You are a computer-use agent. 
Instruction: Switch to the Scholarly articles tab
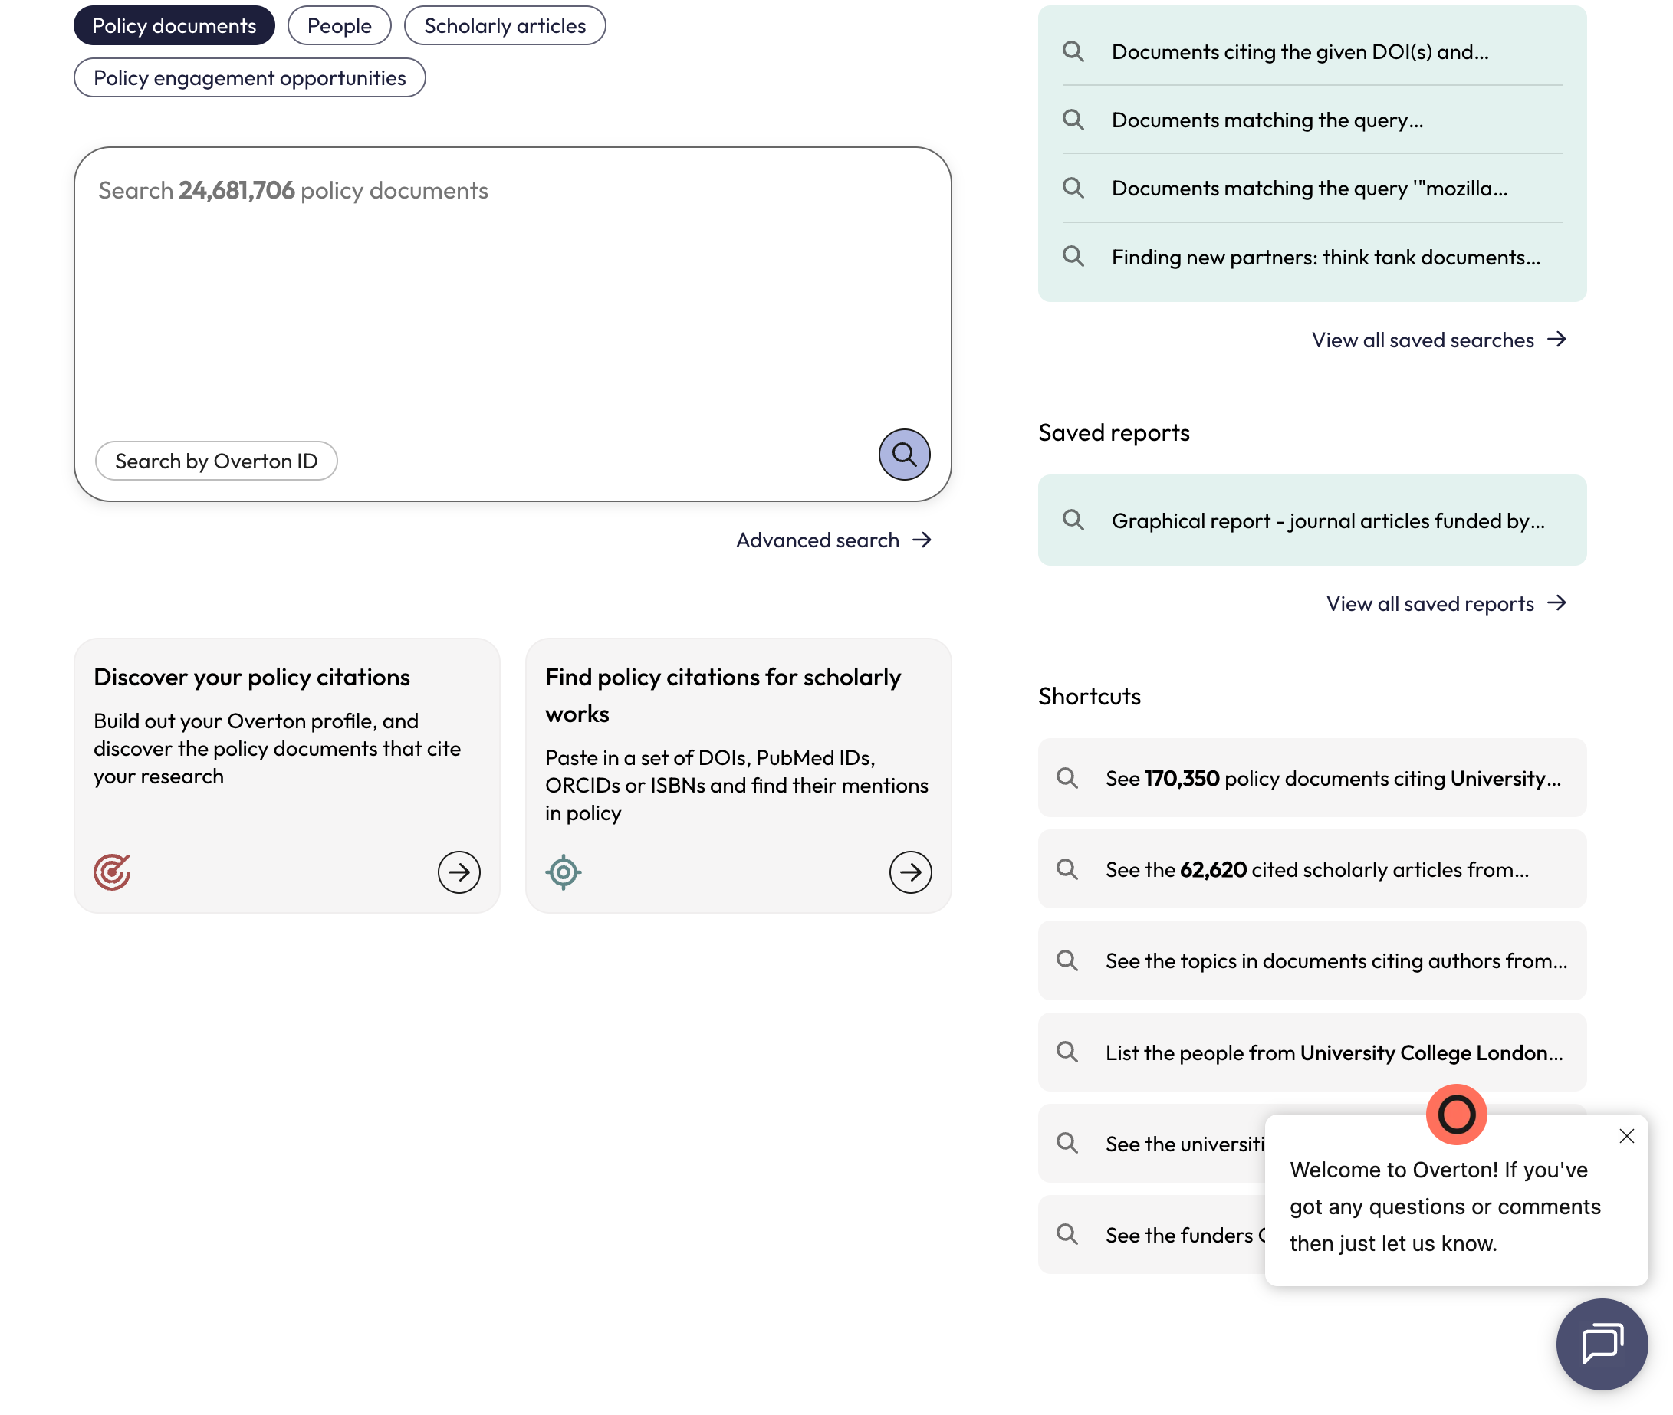tap(505, 25)
